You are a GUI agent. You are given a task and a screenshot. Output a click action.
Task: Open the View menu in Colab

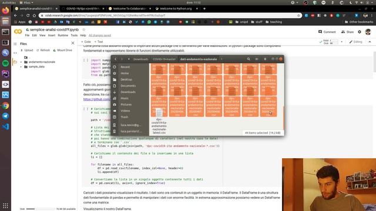pyautogui.click(x=42, y=35)
